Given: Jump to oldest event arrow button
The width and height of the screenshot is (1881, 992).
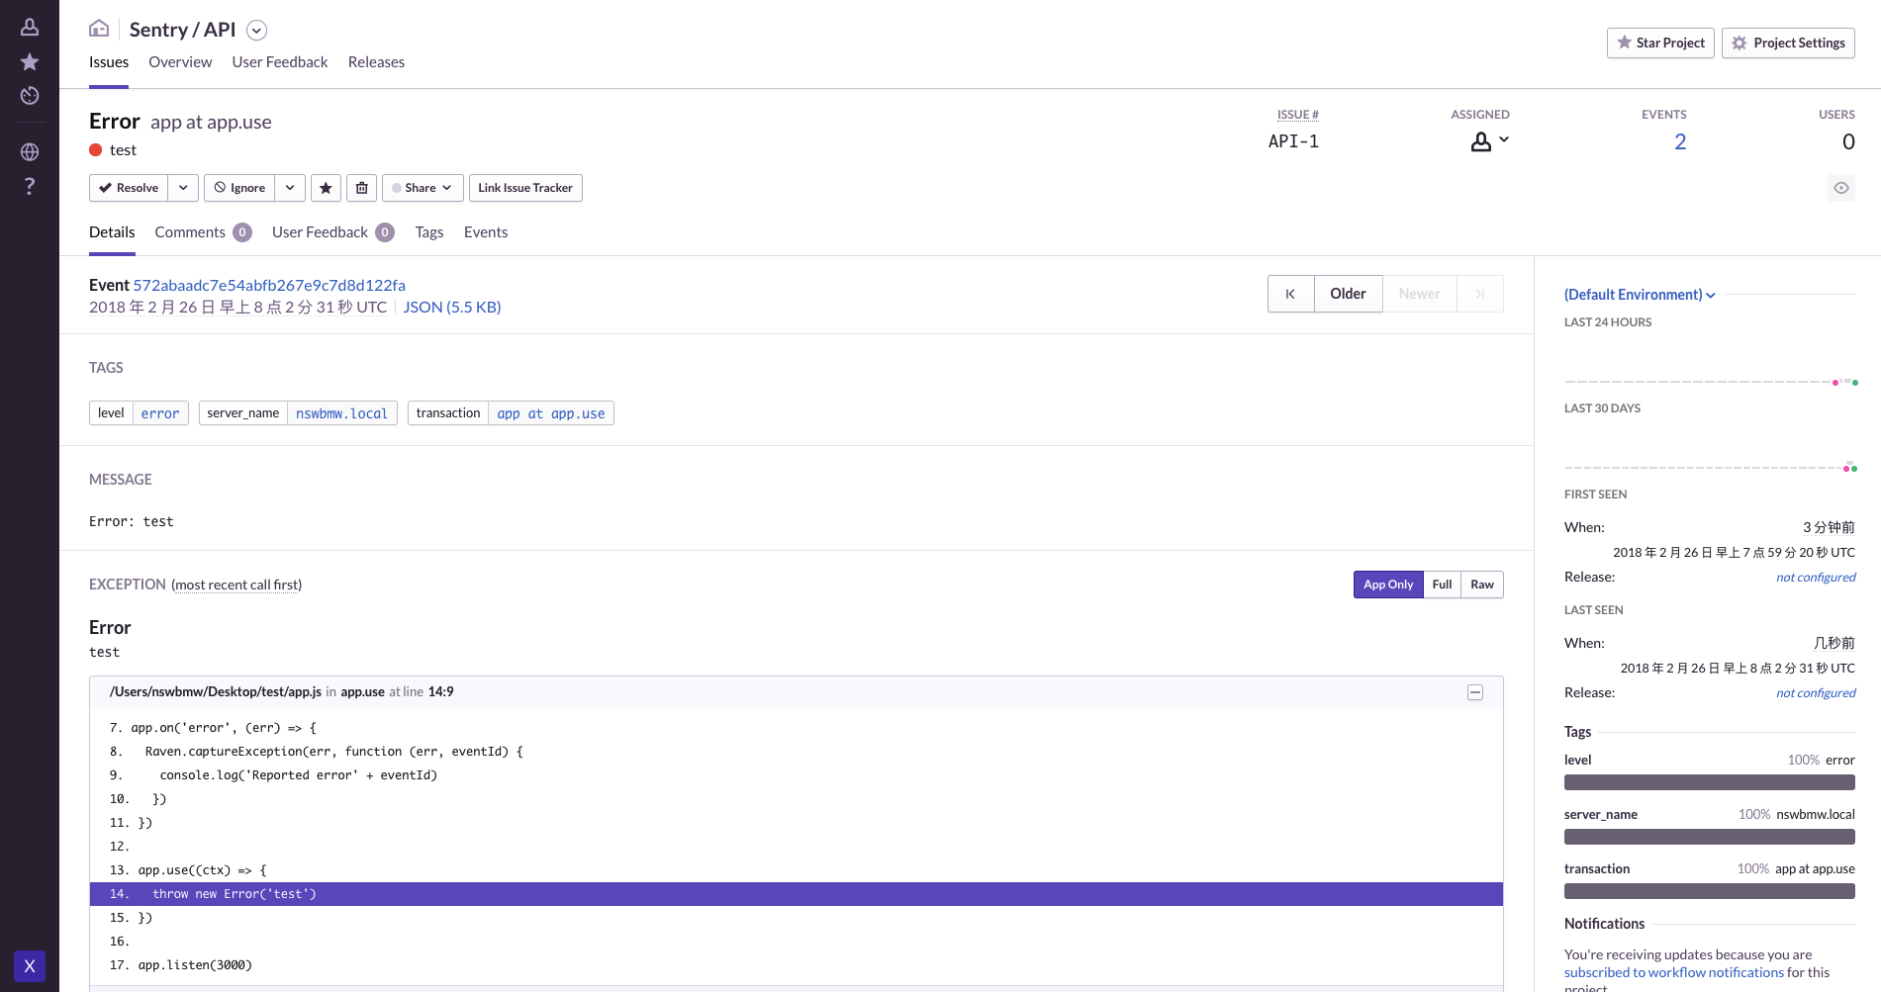Looking at the screenshot, I should tap(1290, 294).
